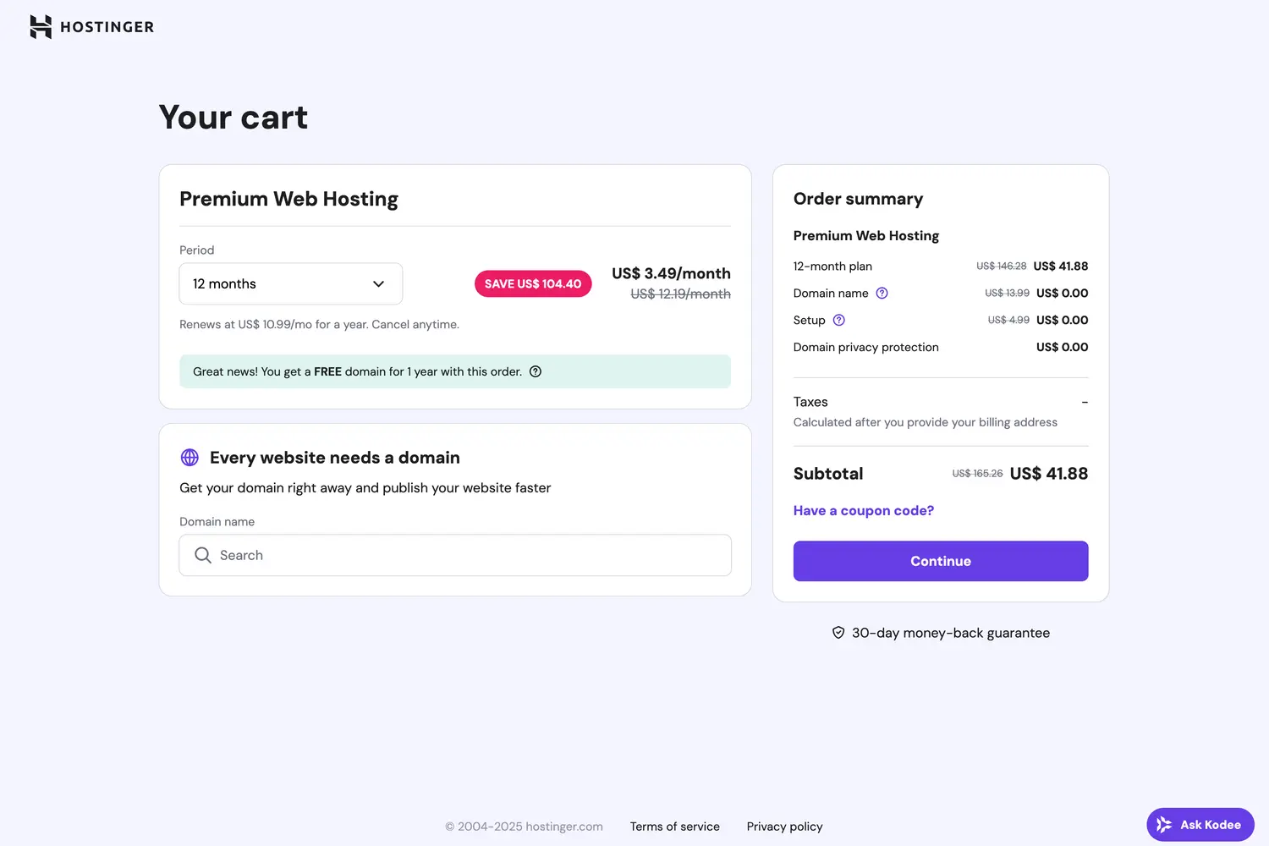Click the Premium Web Hosting heading
1269x846 pixels.
[x=288, y=199]
